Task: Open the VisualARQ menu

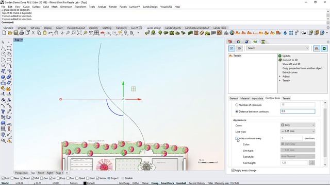Action: 166,7
